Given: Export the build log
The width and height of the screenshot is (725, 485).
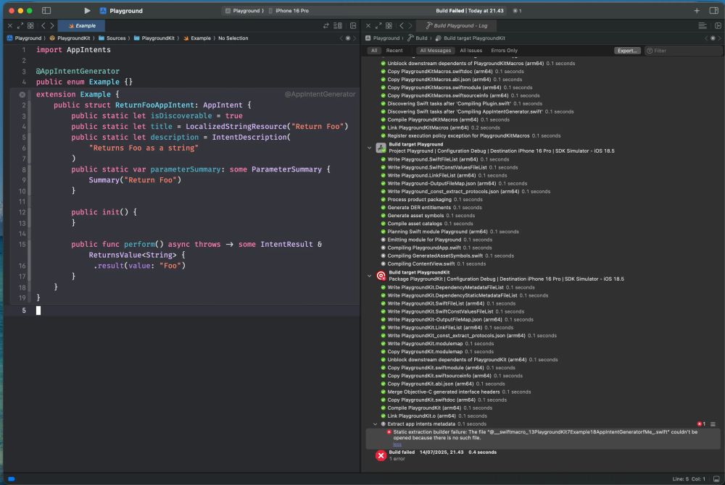Looking at the screenshot, I should 627,51.
